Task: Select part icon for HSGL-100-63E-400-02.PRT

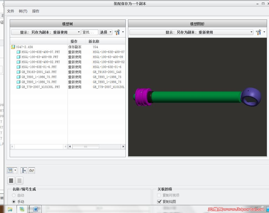Action: coord(18,62)
